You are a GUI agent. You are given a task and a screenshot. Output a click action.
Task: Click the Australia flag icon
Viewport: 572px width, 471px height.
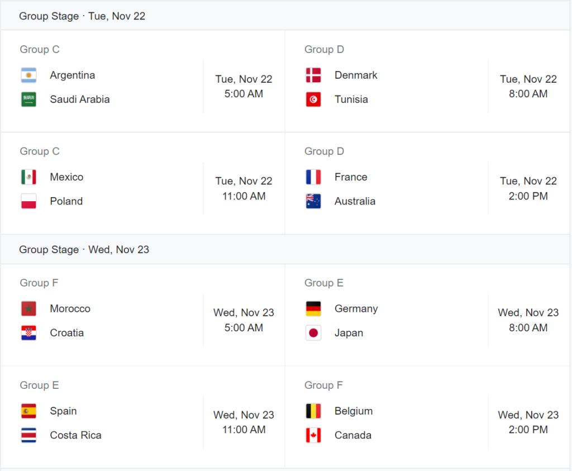pyautogui.click(x=313, y=201)
